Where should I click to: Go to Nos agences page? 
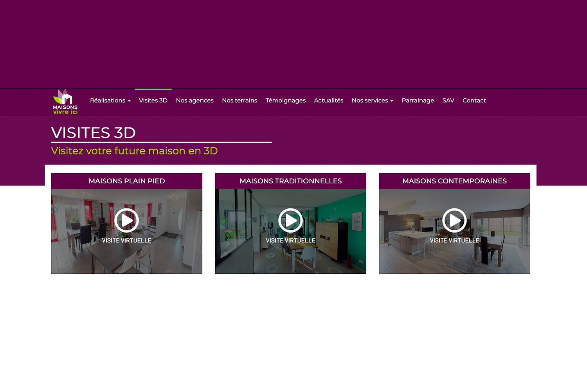pyautogui.click(x=194, y=100)
